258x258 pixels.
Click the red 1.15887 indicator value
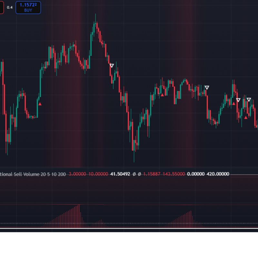(x=152, y=174)
